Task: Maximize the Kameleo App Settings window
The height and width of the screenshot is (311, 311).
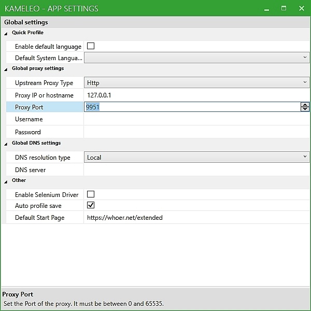Action: pyautogui.click(x=284, y=8)
